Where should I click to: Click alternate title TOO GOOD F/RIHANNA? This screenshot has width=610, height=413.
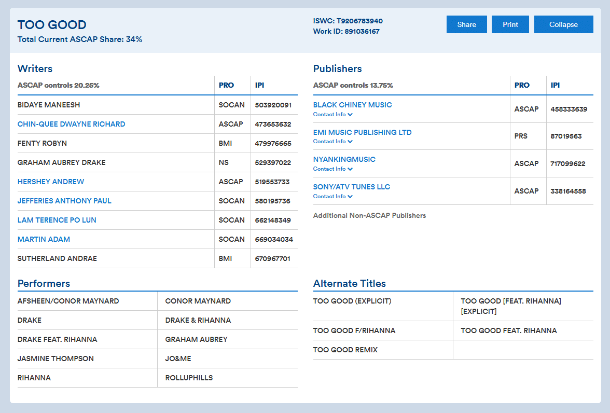(x=354, y=331)
